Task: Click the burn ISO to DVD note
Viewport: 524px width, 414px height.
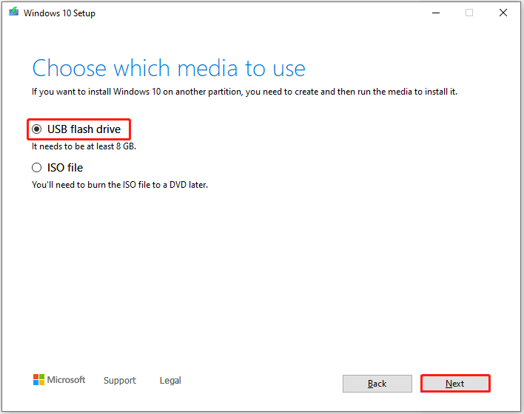Action: coord(119,185)
